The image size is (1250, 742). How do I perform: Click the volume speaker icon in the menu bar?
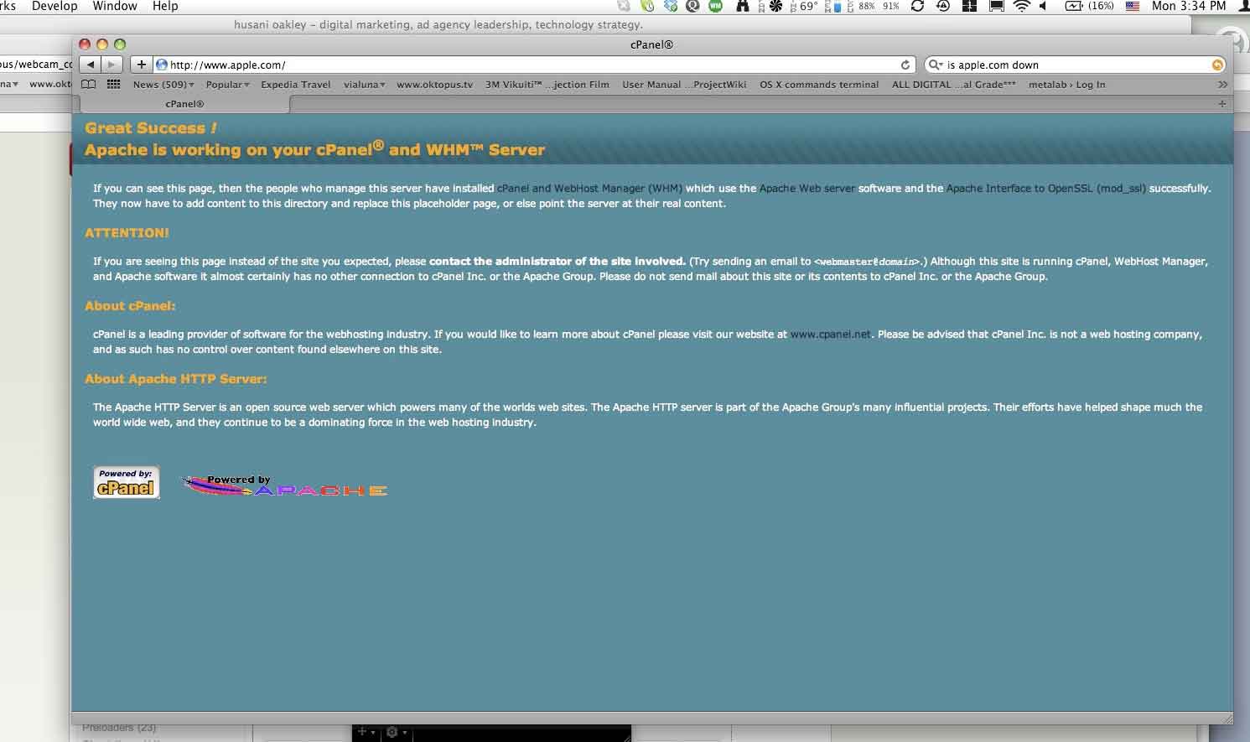tap(1044, 6)
